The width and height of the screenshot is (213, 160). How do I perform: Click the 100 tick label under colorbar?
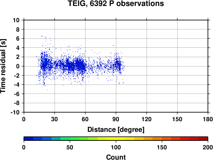pyautogui.click(x=116, y=147)
